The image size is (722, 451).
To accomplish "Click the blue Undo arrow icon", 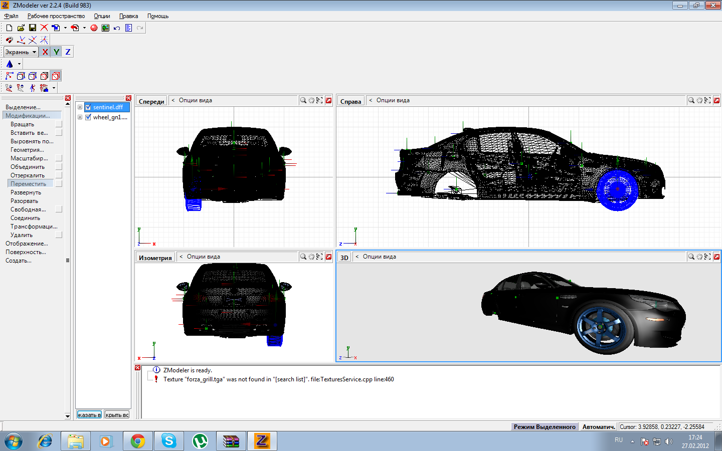I will point(117,28).
